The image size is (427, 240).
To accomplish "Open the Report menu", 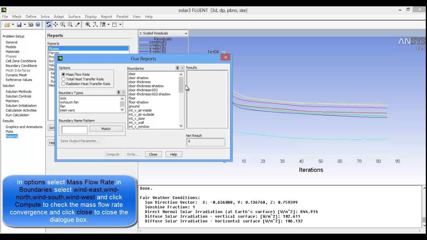I will pyautogui.click(x=106, y=17).
